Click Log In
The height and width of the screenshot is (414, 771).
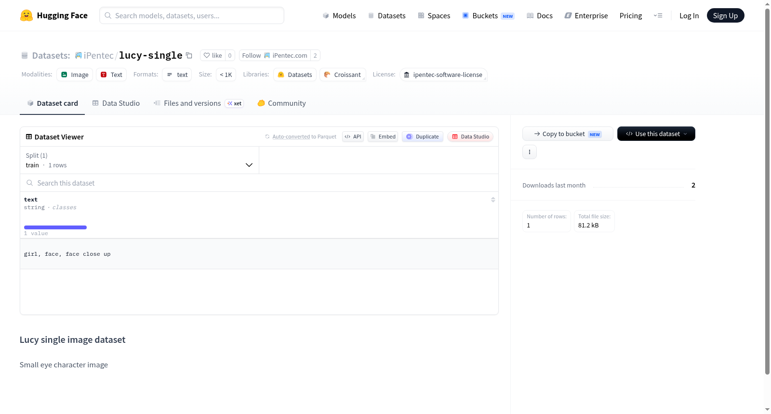(x=689, y=16)
